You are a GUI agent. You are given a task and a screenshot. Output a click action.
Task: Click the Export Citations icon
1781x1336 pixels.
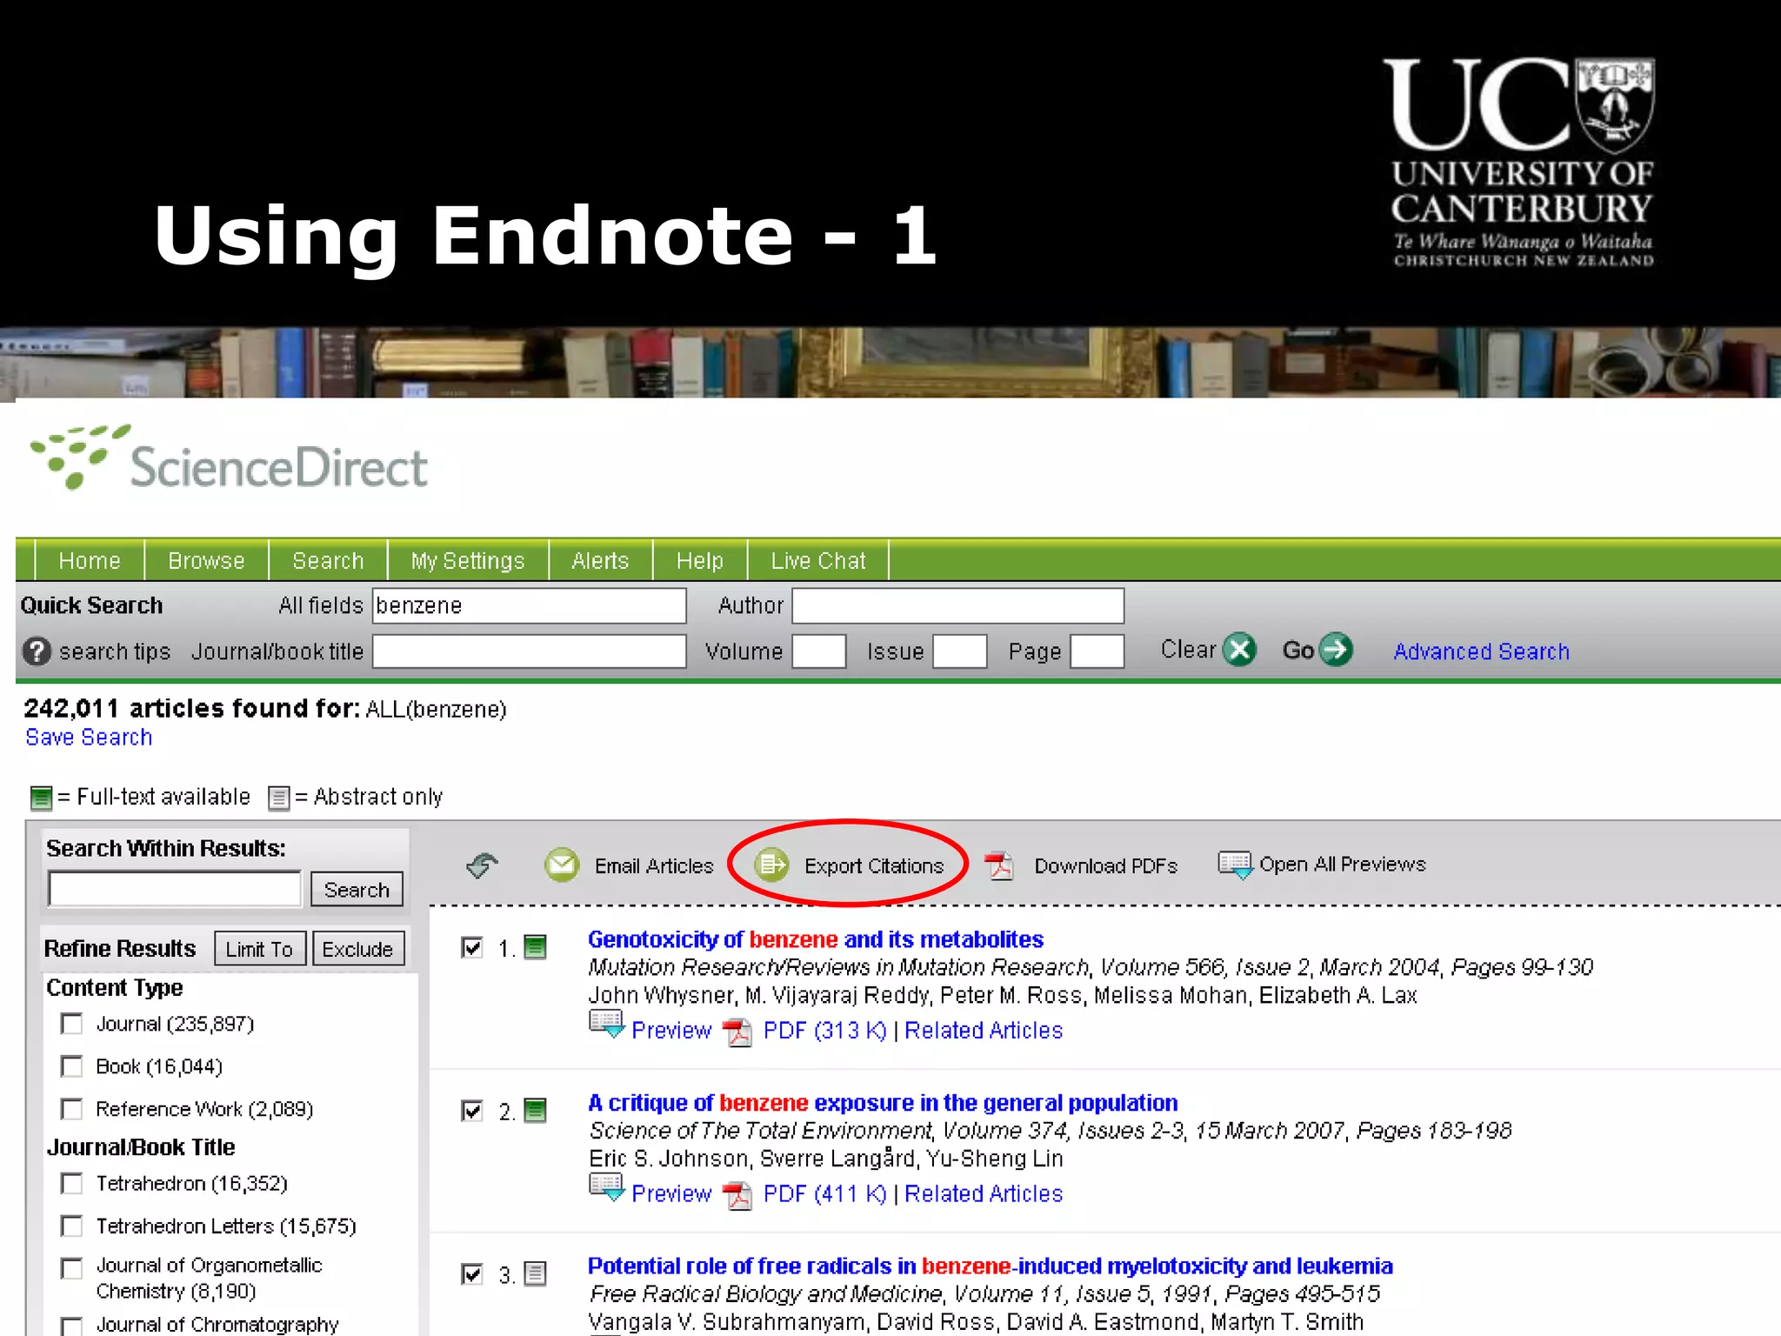771,865
